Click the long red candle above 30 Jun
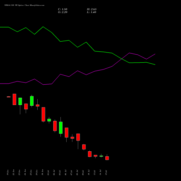 click(43, 114)
